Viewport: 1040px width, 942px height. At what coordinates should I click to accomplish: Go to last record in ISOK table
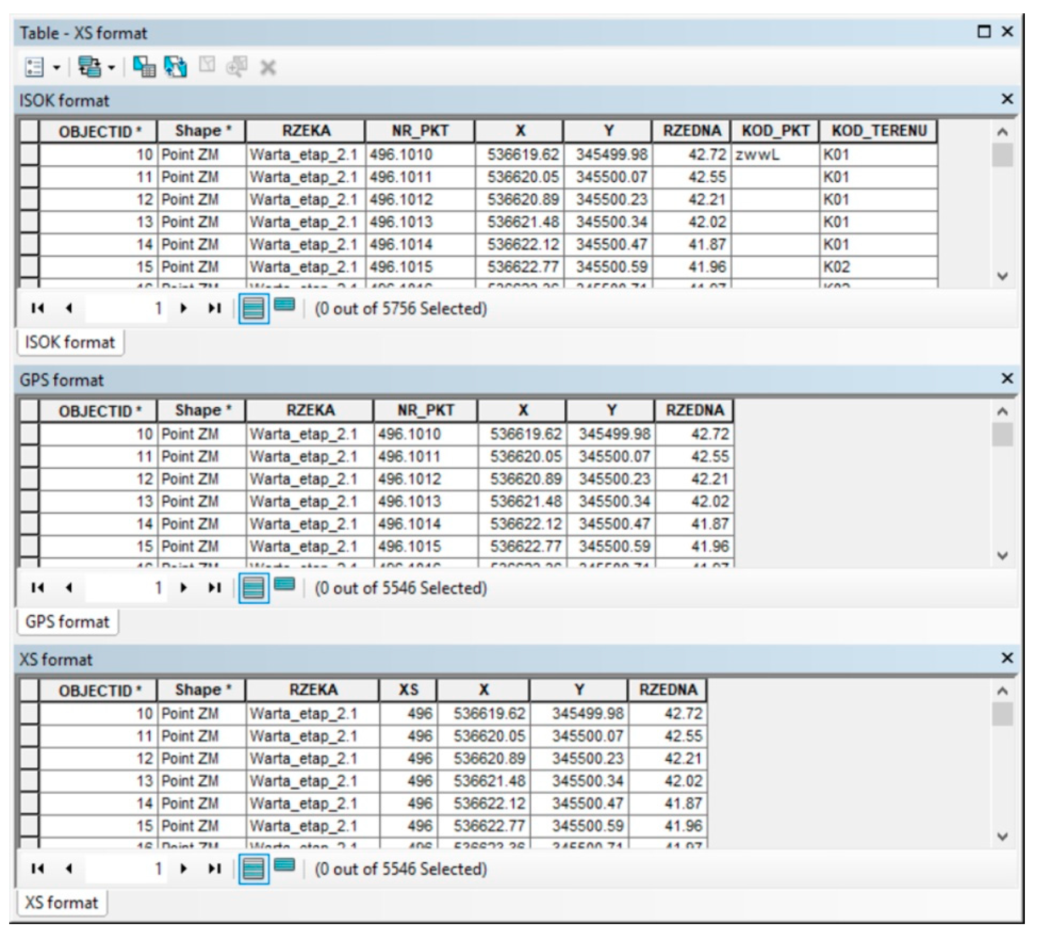coord(214,309)
